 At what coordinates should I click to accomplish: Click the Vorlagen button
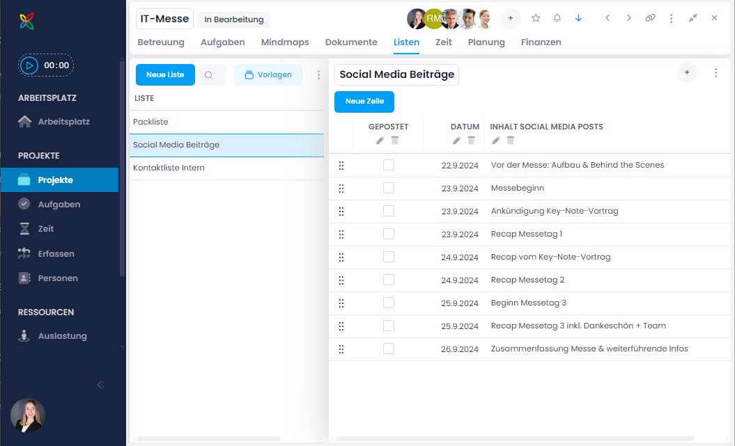point(268,75)
